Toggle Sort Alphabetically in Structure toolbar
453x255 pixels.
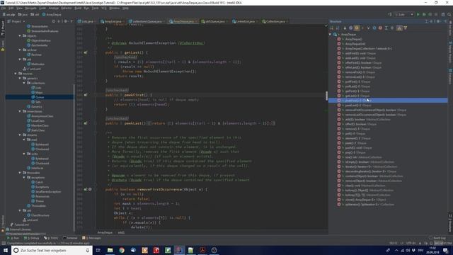(x=338, y=28)
